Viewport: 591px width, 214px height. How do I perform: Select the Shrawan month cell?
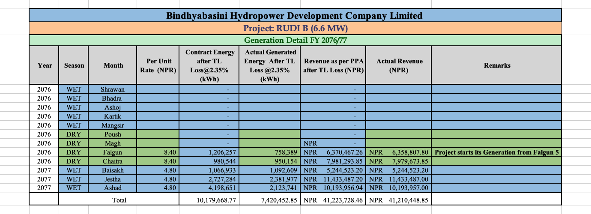pyautogui.click(x=113, y=89)
